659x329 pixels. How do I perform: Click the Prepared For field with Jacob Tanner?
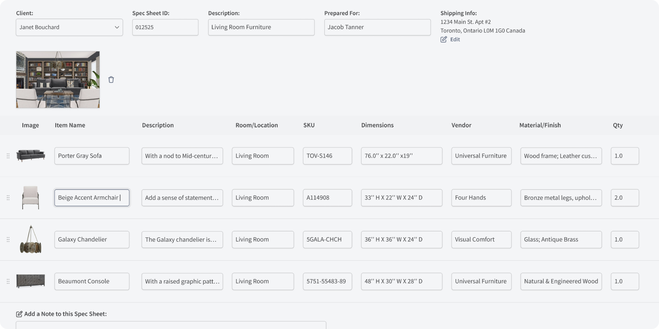(377, 27)
